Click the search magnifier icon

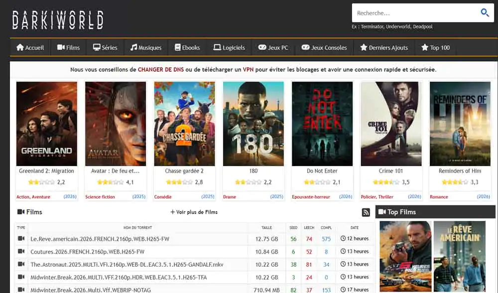point(485,12)
